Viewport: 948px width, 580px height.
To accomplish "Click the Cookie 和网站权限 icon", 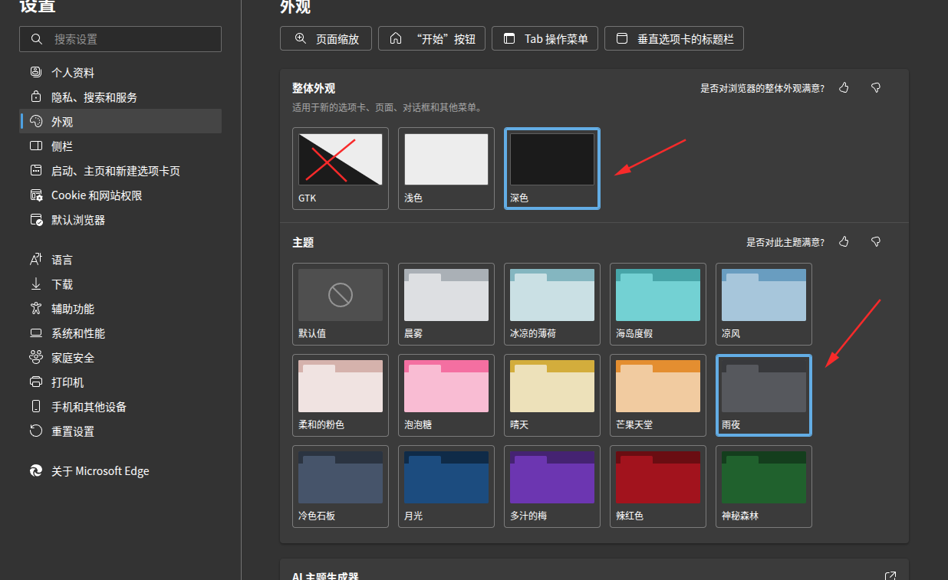I will 35,195.
